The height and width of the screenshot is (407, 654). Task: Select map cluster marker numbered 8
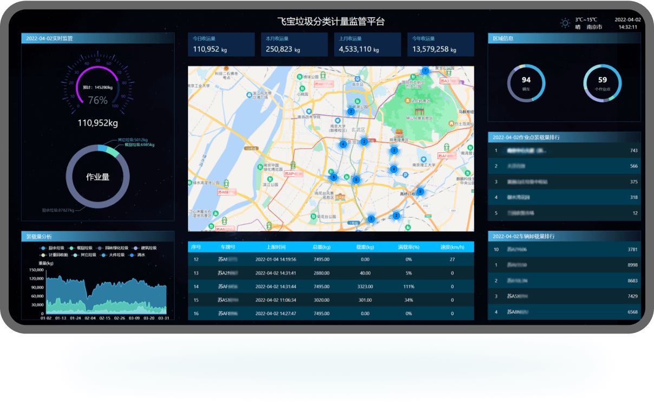coord(356,180)
